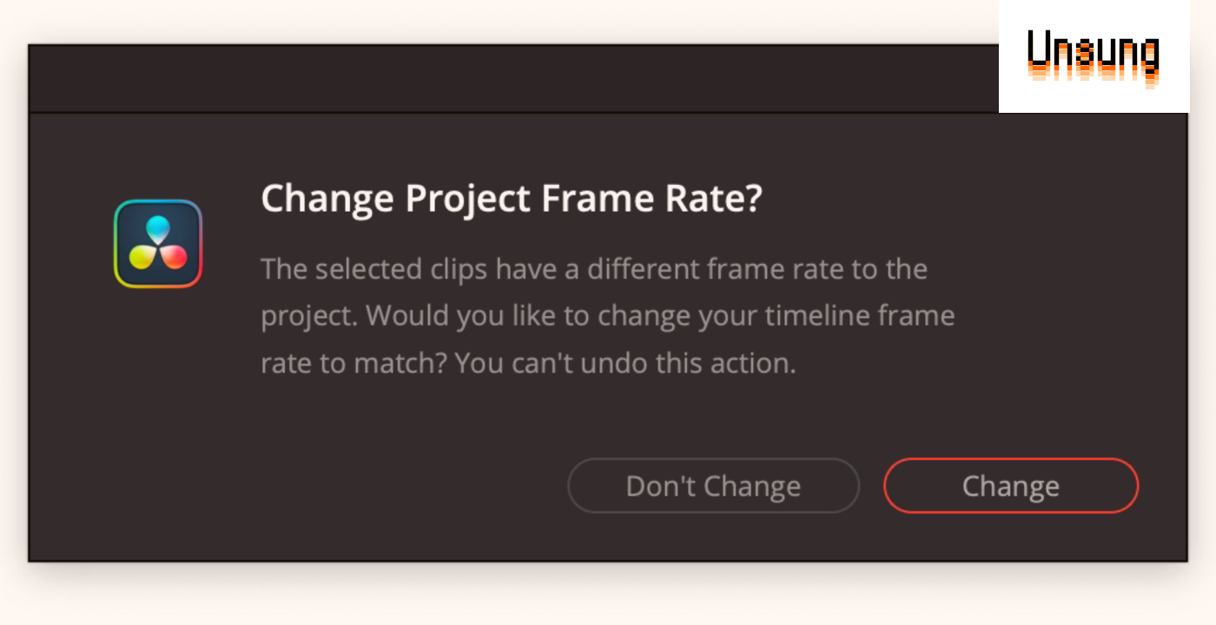Click the word "project." starting the second line
1216x625 pixels.
(x=309, y=316)
